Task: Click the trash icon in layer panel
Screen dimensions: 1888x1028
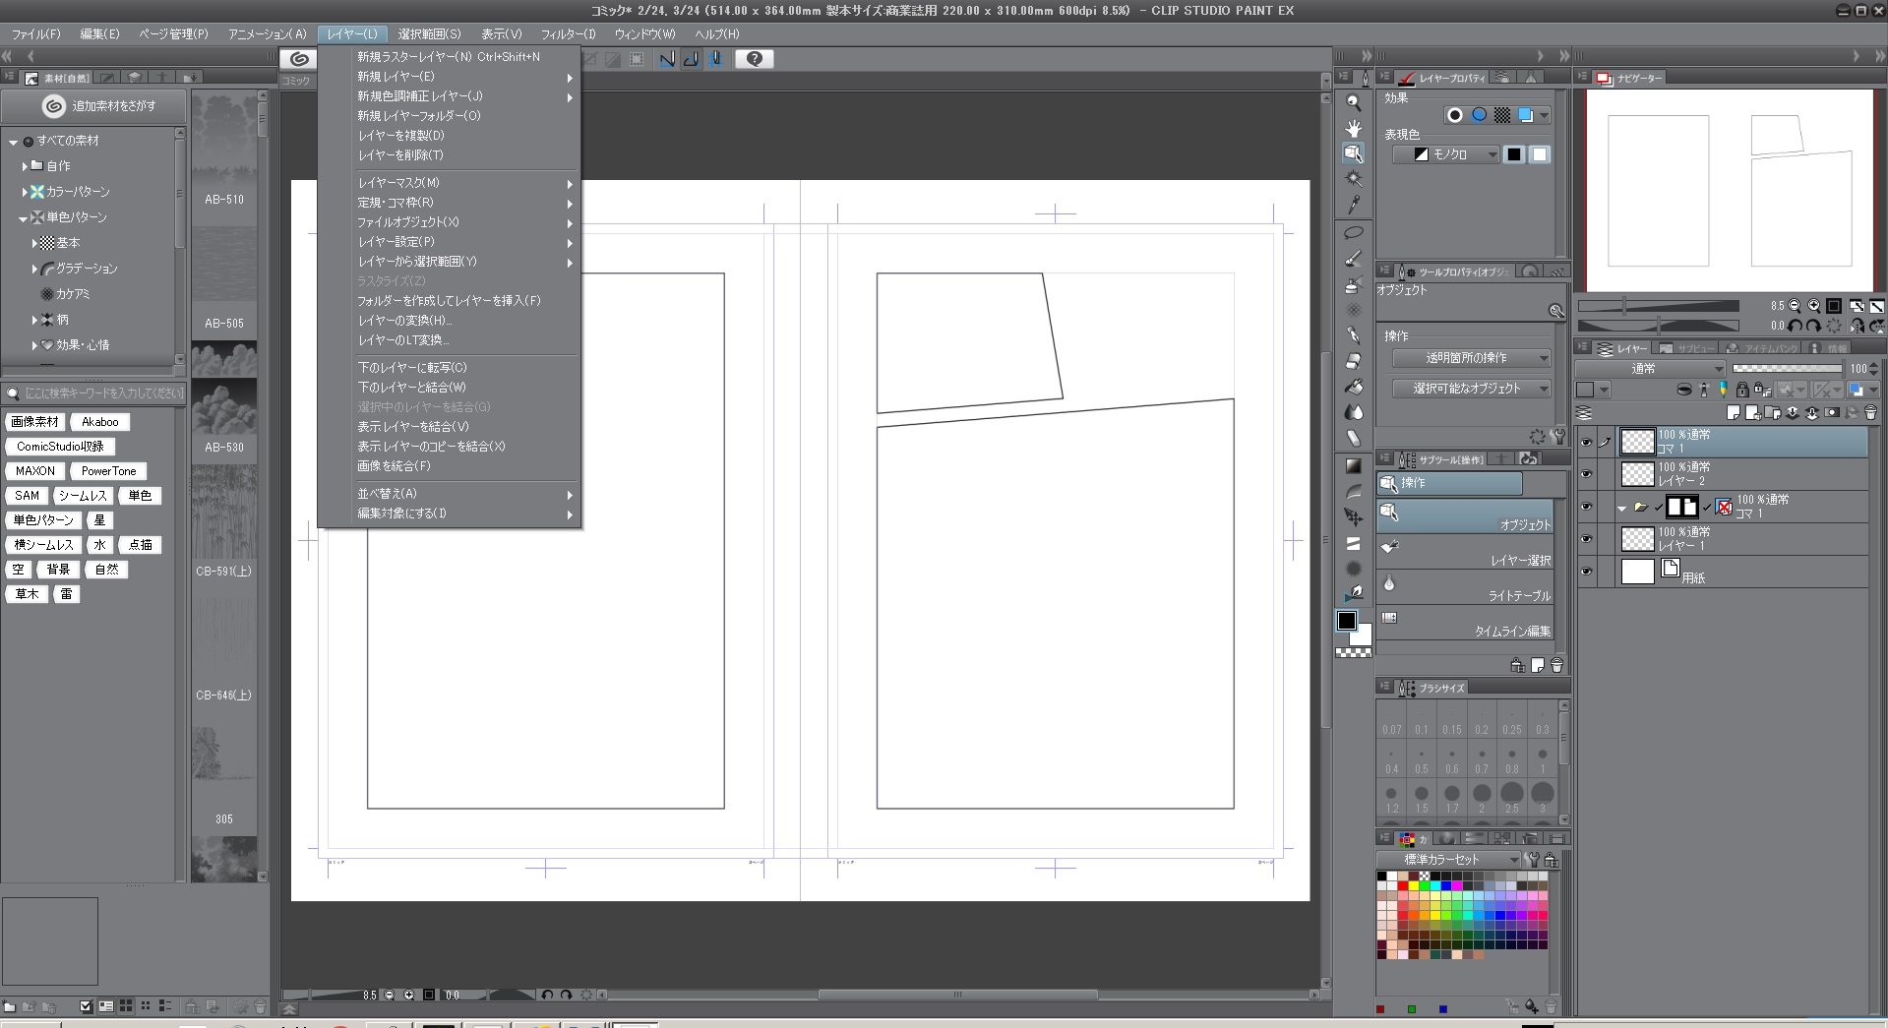Action: click(1870, 413)
